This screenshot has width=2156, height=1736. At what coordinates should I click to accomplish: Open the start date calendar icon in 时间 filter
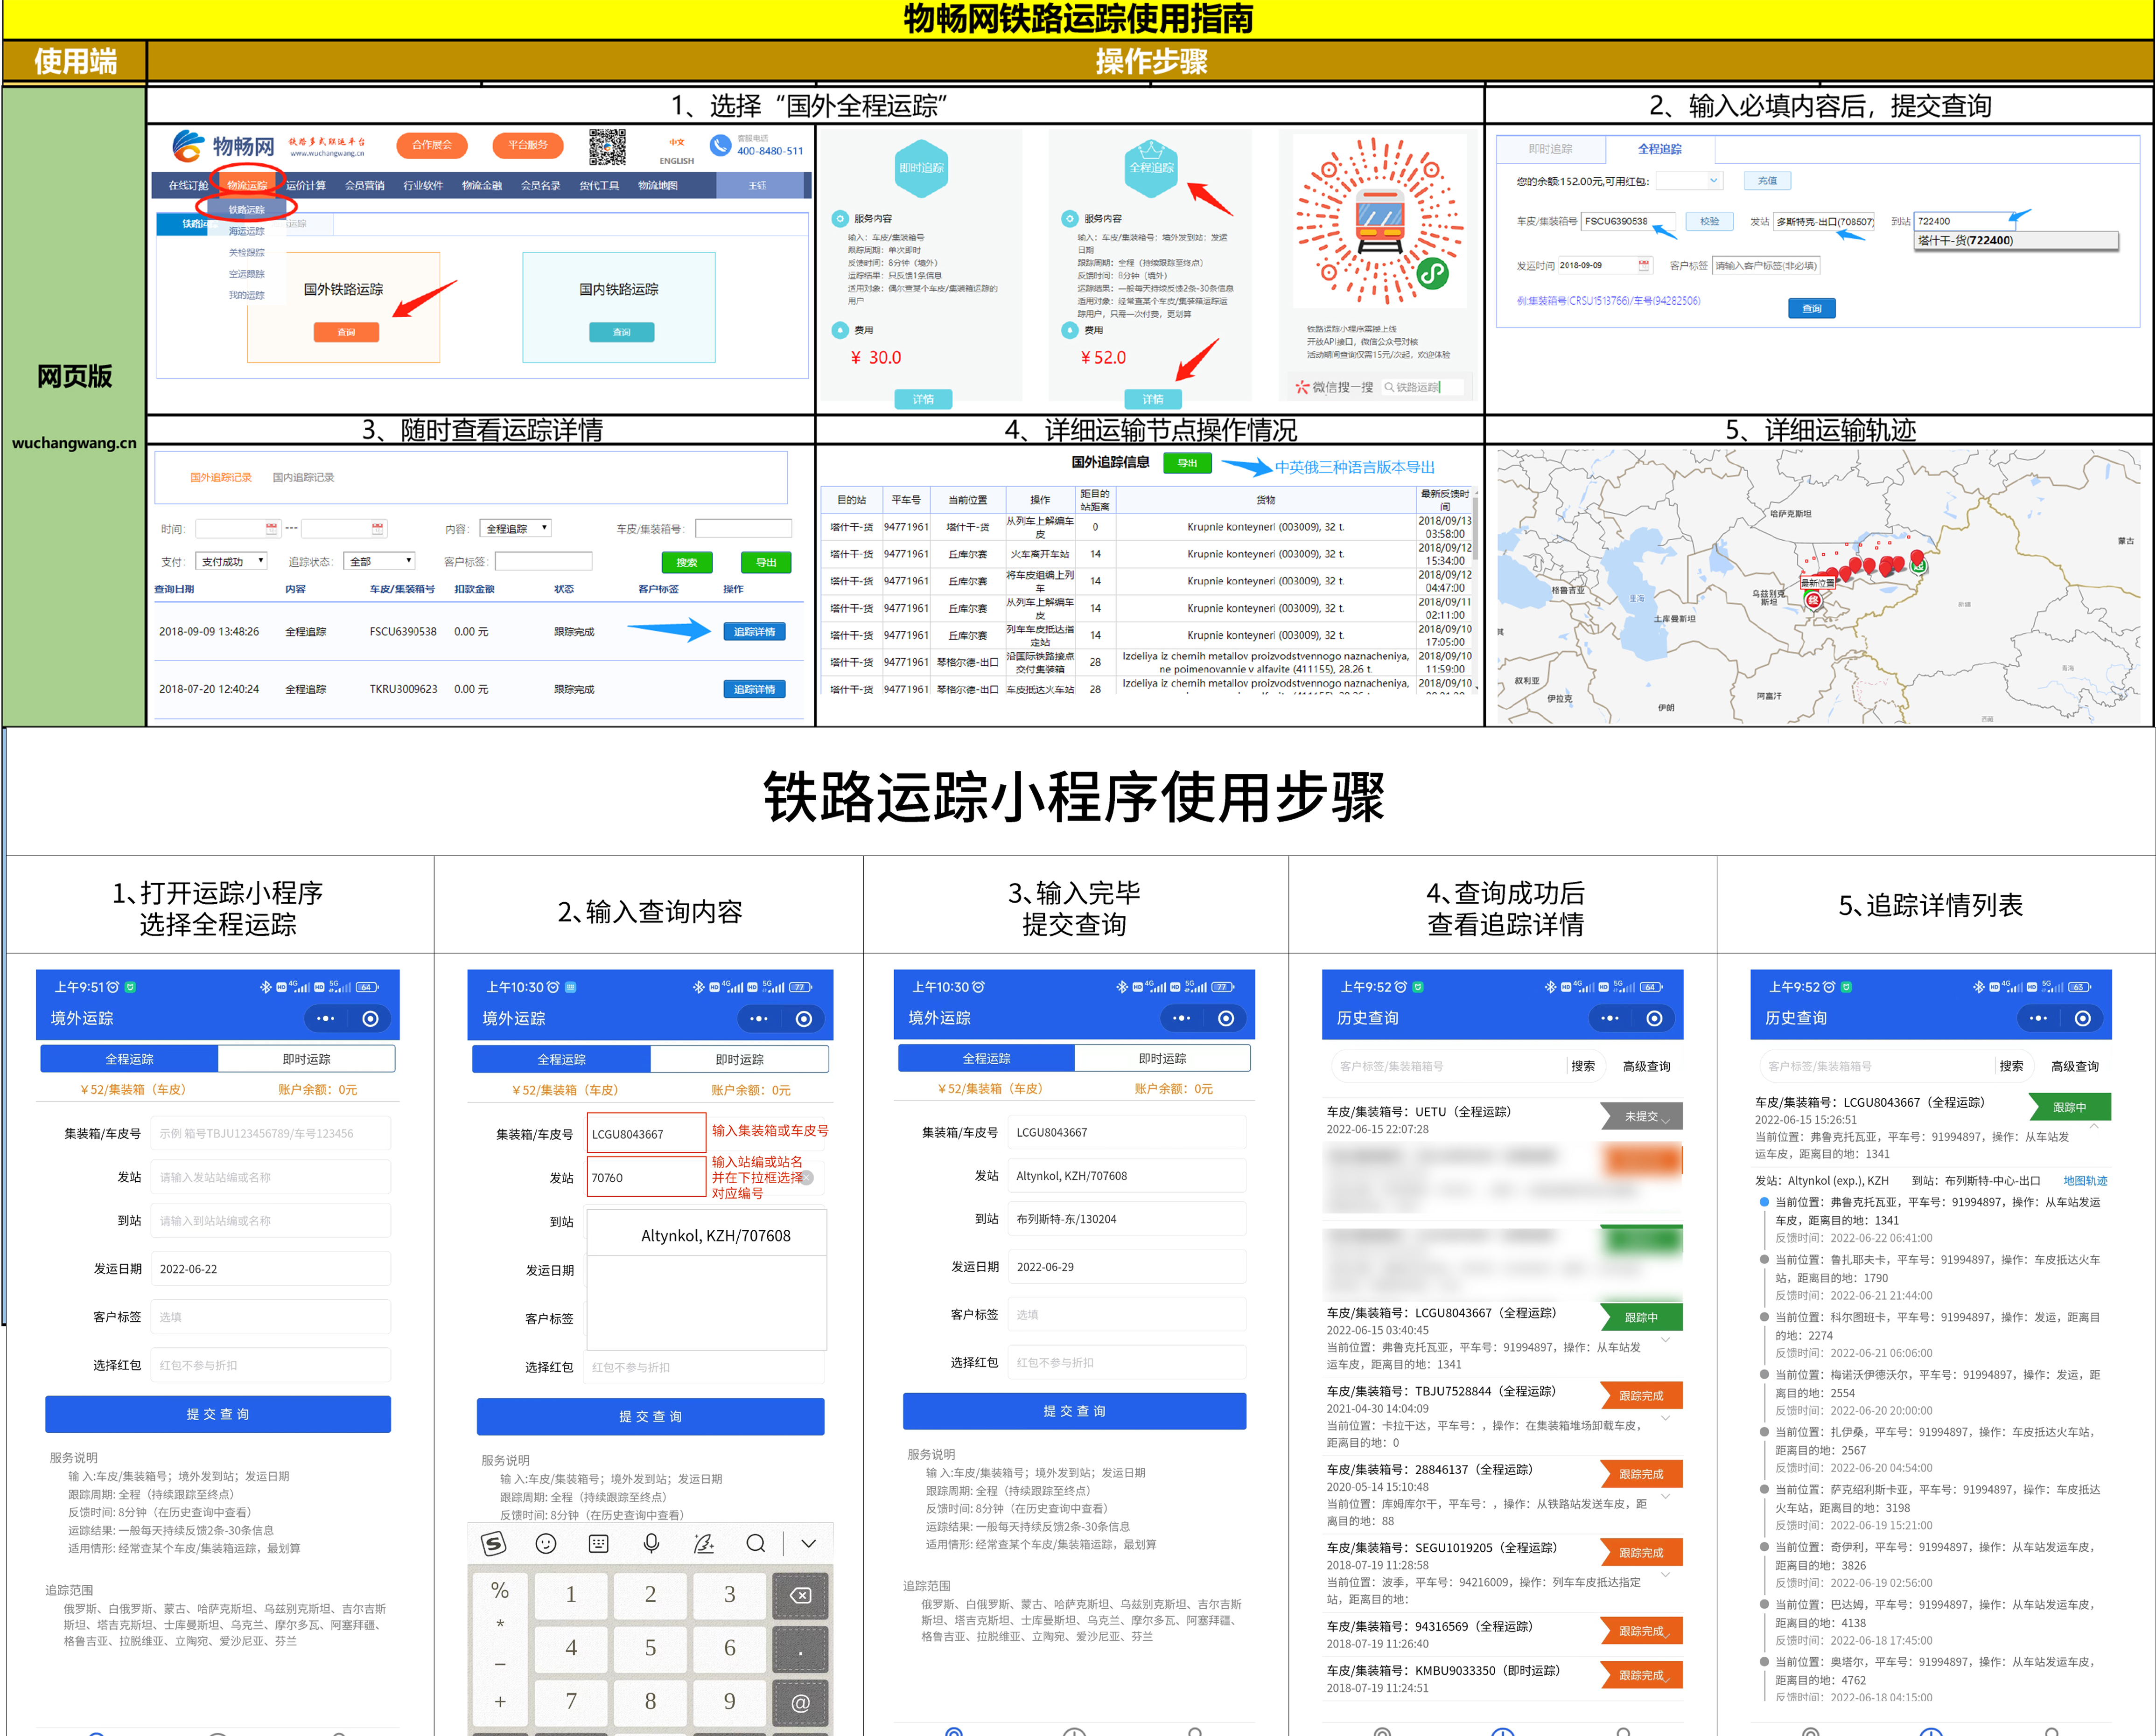(x=271, y=528)
